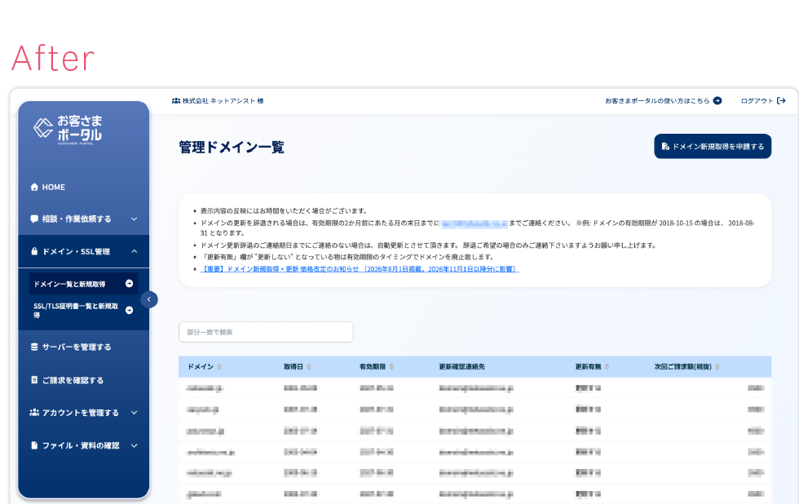Sort by 更新有無 column arrows
The image size is (799, 504).
(607, 367)
